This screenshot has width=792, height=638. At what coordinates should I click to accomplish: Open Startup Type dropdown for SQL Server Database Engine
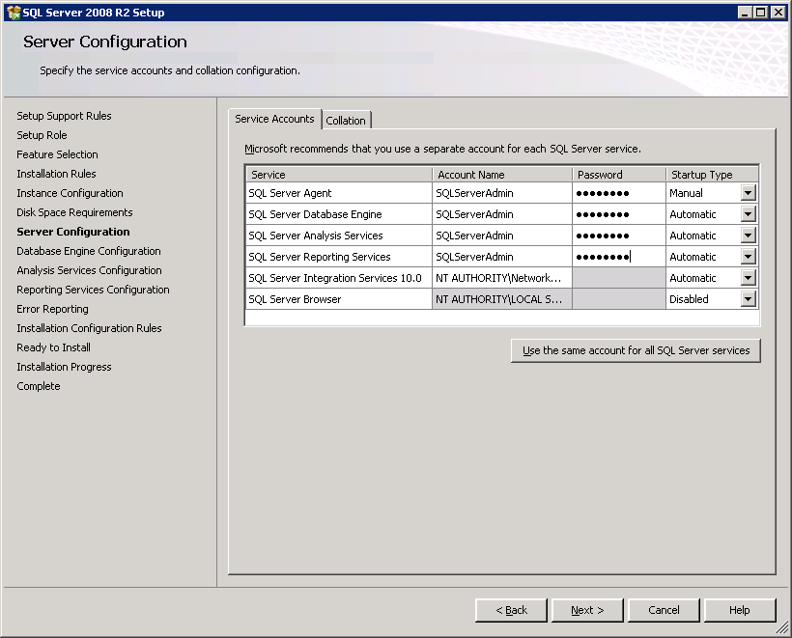pos(749,214)
